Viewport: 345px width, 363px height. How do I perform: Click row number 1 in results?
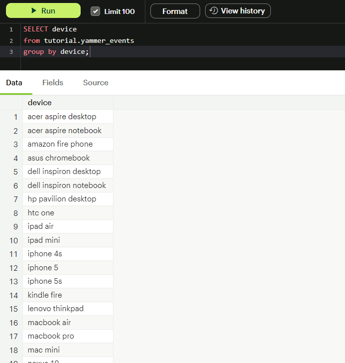click(x=15, y=117)
